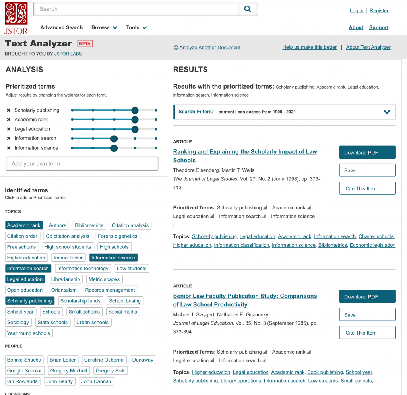
Task: Add Social media topic tag
Action: tap(123, 312)
